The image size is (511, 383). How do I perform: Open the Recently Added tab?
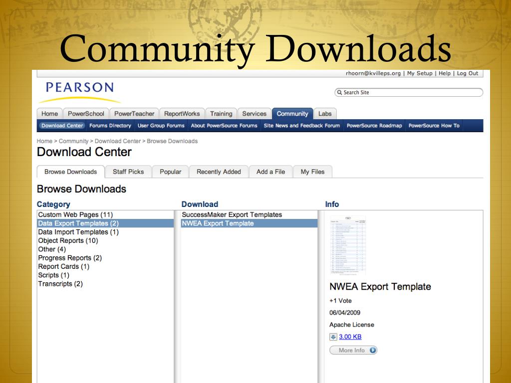pos(219,172)
